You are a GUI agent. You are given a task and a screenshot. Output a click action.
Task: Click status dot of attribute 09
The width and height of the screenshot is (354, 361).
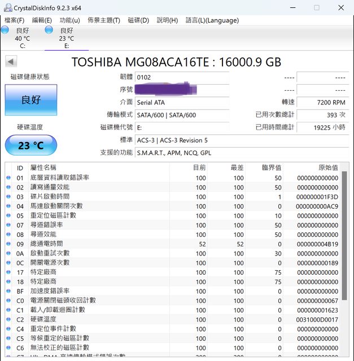tap(8, 244)
